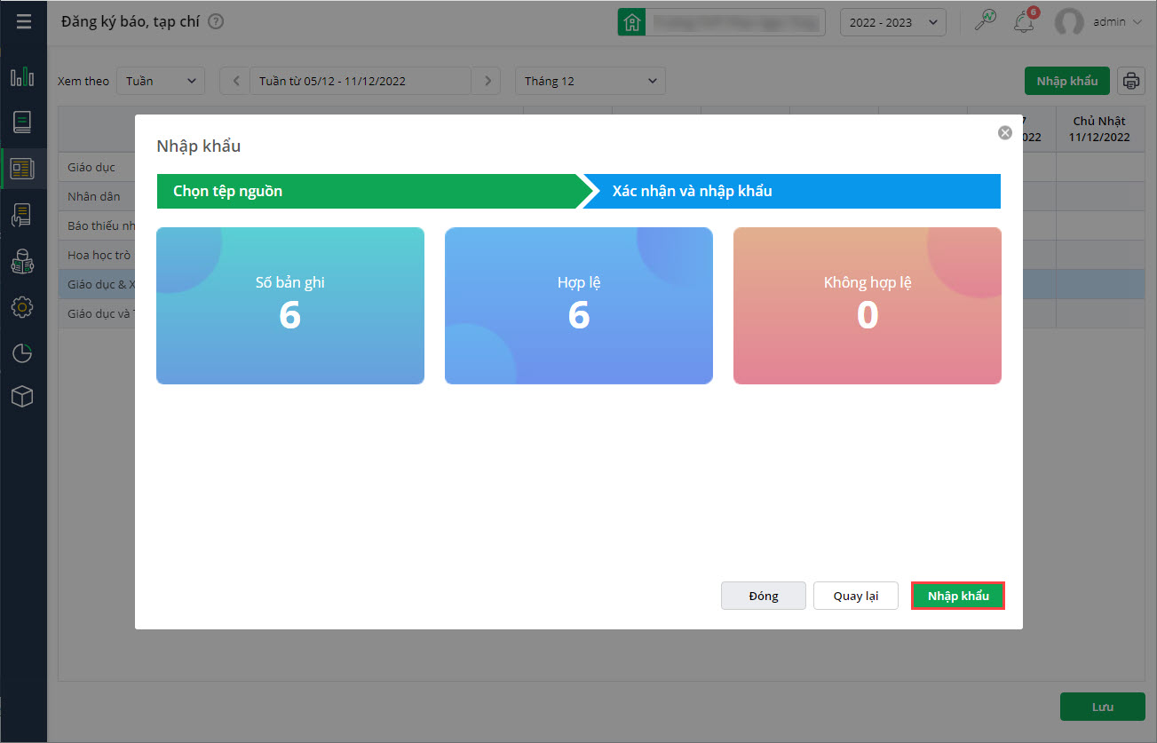Click the Đóng button in dialog
Viewport: 1157px width, 743px height.
764,596
